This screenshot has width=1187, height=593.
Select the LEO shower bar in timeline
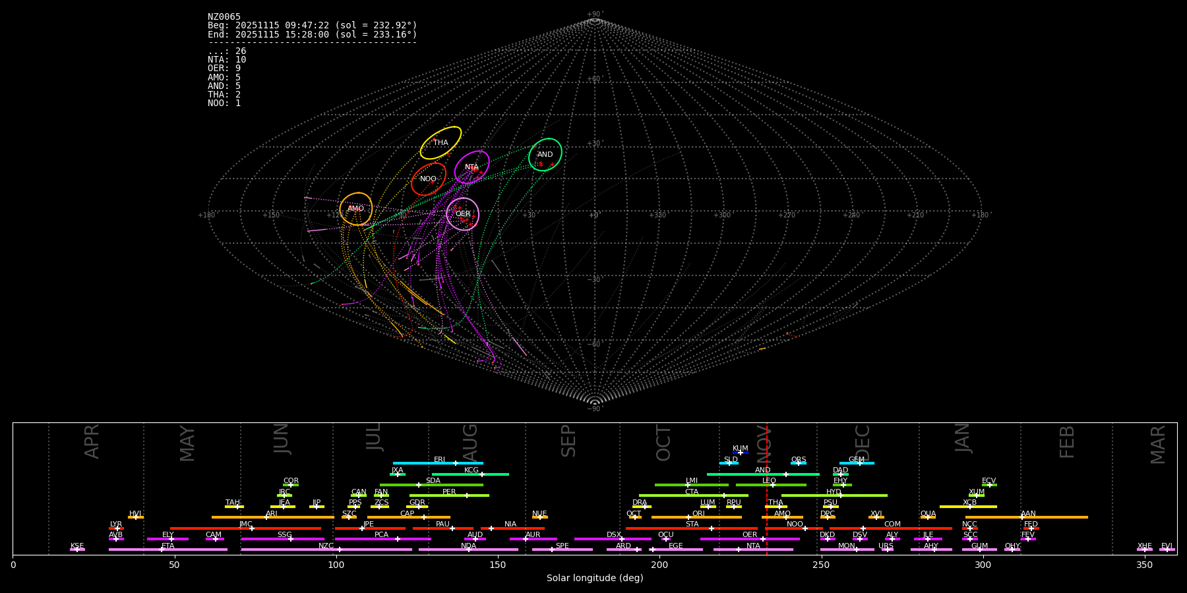pyautogui.click(x=770, y=485)
